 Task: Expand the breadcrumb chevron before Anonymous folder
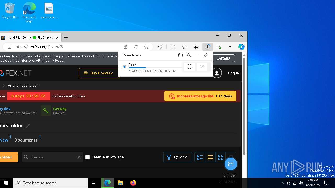4,86
